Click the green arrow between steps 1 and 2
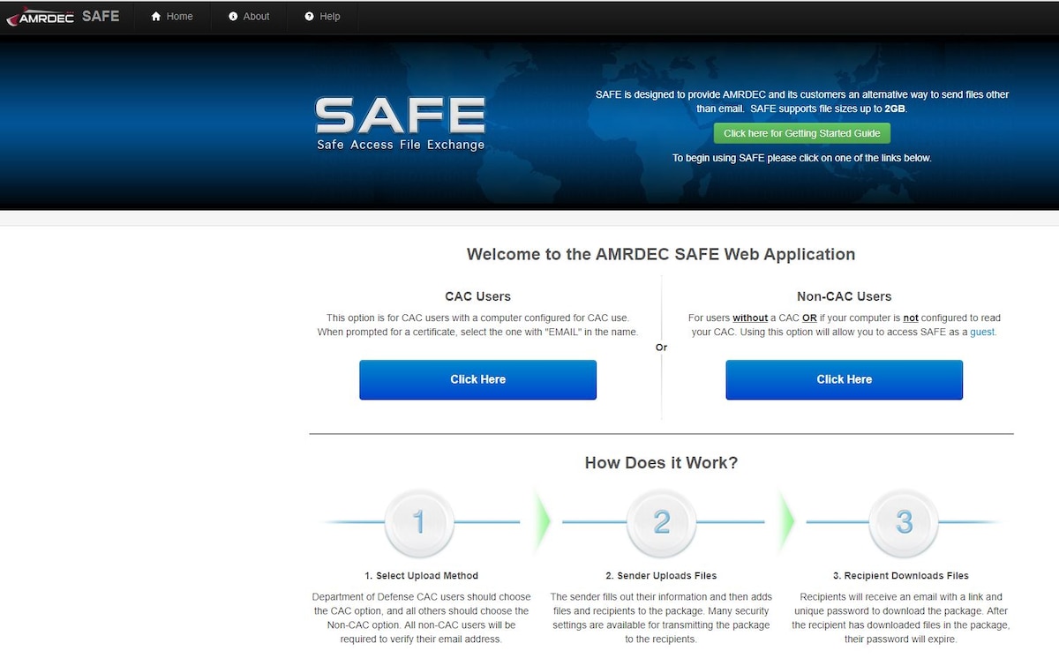This screenshot has width=1059, height=658. [x=542, y=522]
